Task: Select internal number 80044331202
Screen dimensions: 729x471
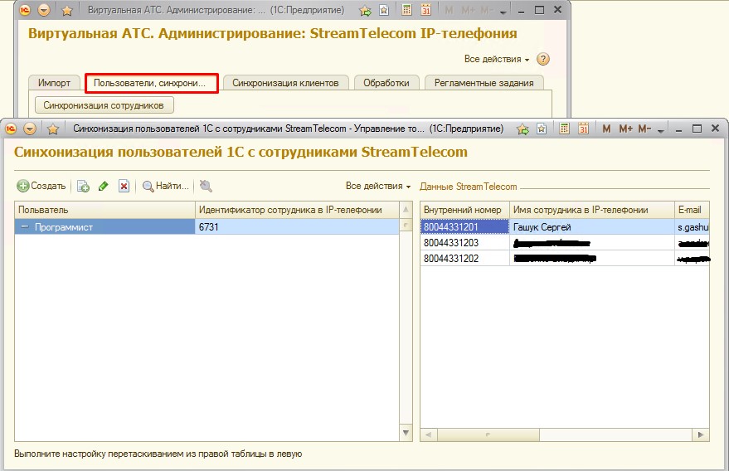Action: coord(465,259)
